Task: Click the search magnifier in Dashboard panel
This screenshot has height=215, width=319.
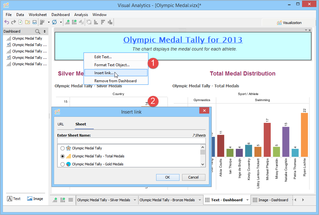Action: [38, 31]
